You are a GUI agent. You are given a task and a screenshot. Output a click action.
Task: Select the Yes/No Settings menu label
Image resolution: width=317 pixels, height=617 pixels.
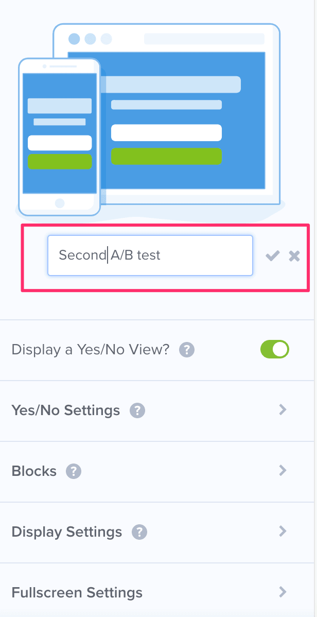pos(65,410)
